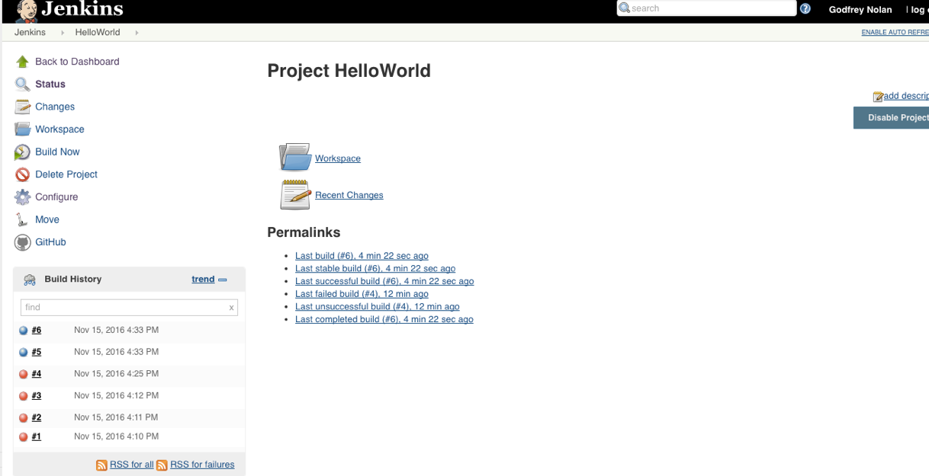Viewport: 929px width, 476px height.
Task: Open Last build (#6) permalink
Action: [362, 256]
